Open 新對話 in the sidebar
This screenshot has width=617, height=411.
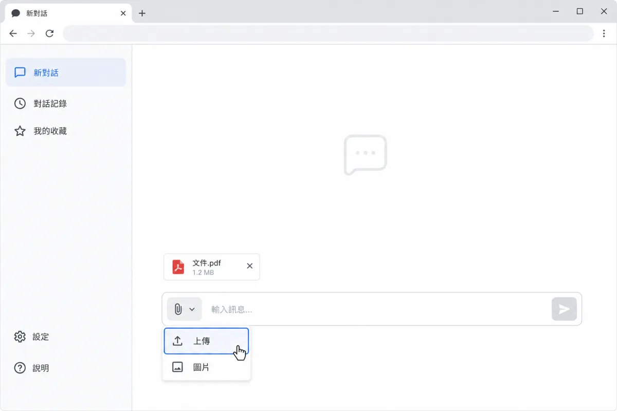[x=66, y=72]
